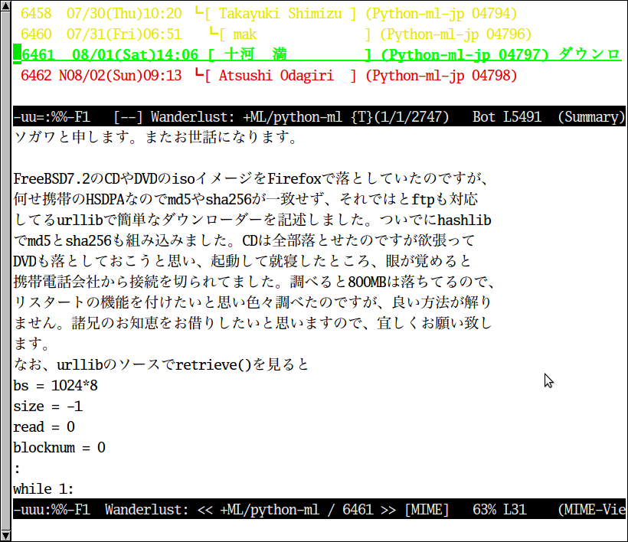Click the thread branch marker before Takayuki Shimizu
628x542 pixels.
point(199,12)
